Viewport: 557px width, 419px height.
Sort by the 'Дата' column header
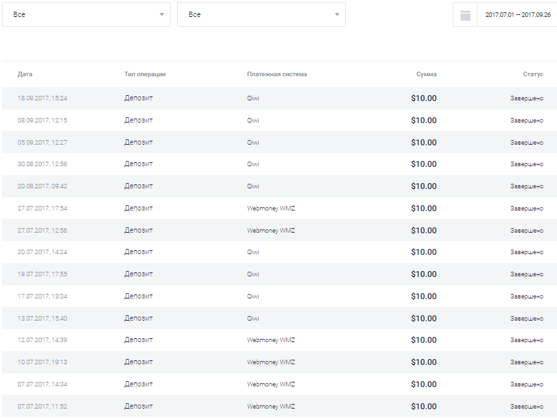(x=25, y=74)
